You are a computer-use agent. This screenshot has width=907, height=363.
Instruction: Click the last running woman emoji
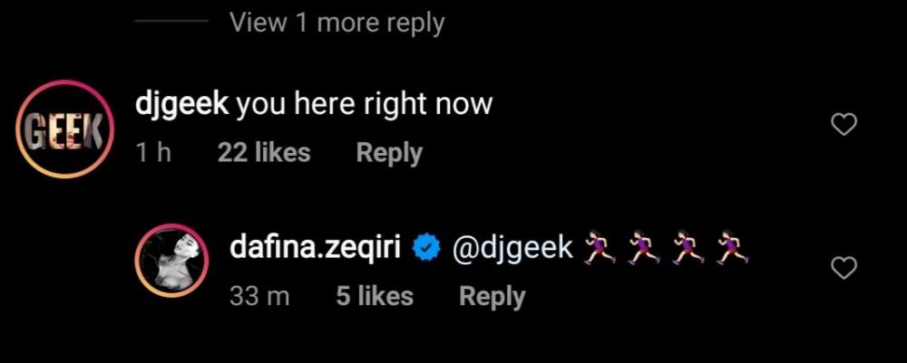tap(731, 246)
